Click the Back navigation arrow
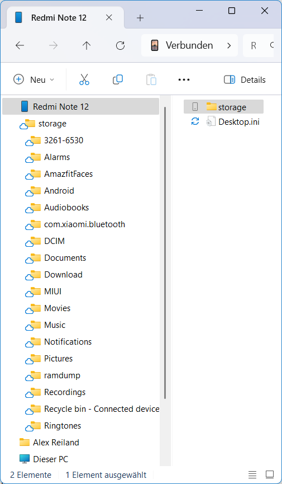This screenshot has width=282, height=484. pos(20,46)
